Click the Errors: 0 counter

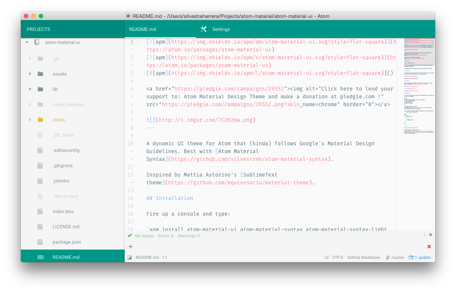pos(166,236)
